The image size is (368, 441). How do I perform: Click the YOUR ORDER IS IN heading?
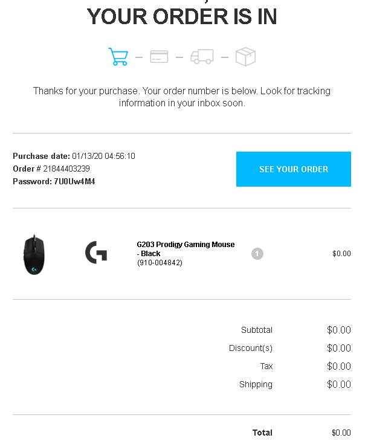(x=182, y=16)
